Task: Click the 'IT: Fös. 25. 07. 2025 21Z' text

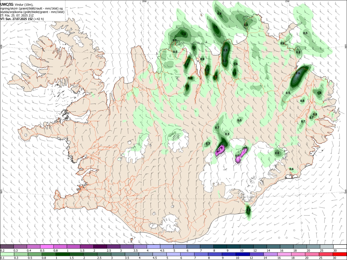Action: pyautogui.click(x=17, y=15)
